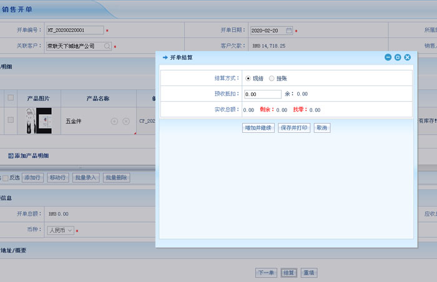Toggle the 反选 checkbox

(5, 178)
